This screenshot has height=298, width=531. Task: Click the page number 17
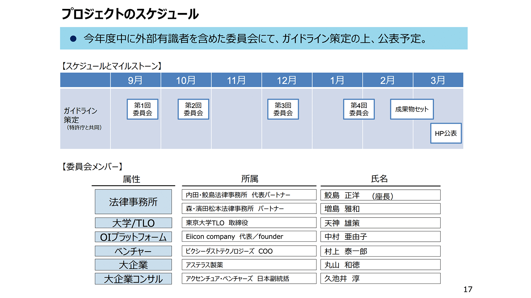pos(468,289)
